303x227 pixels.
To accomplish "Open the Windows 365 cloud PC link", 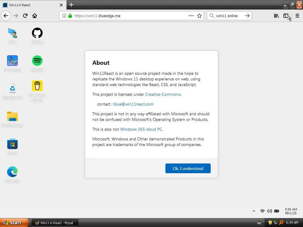I will [141, 129].
